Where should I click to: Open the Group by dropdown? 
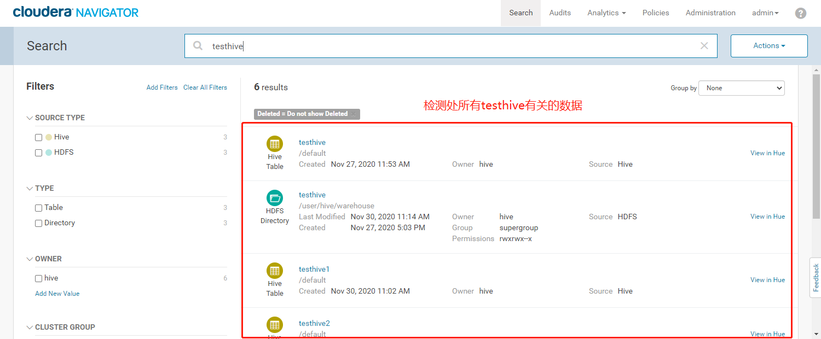pyautogui.click(x=742, y=88)
